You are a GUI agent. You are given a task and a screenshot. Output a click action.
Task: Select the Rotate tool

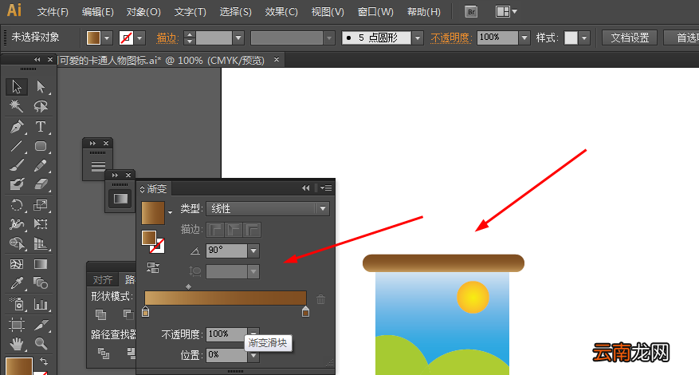click(17, 205)
